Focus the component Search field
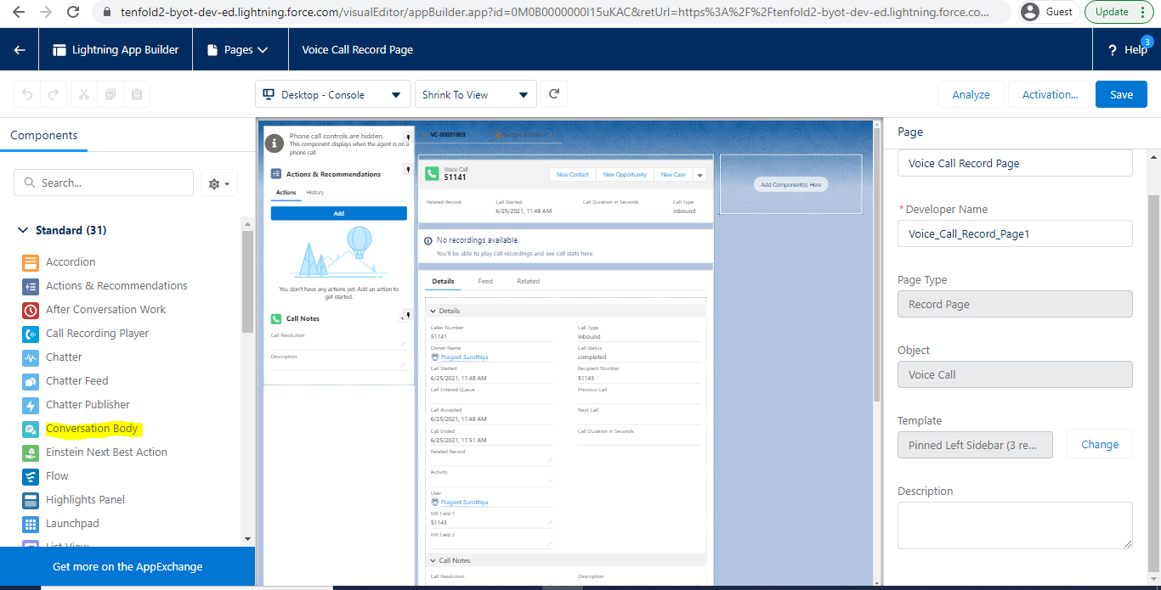Screen dimensions: 1161x590 [104, 183]
